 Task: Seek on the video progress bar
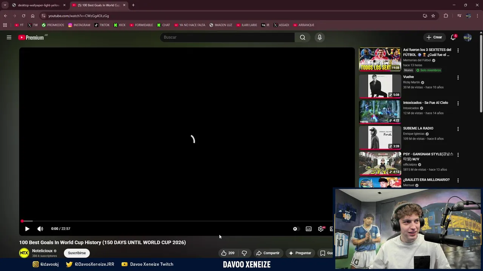tap(177, 221)
